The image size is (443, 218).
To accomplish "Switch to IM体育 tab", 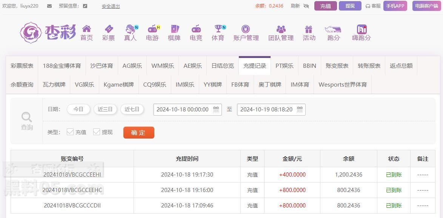I will 300,85.
